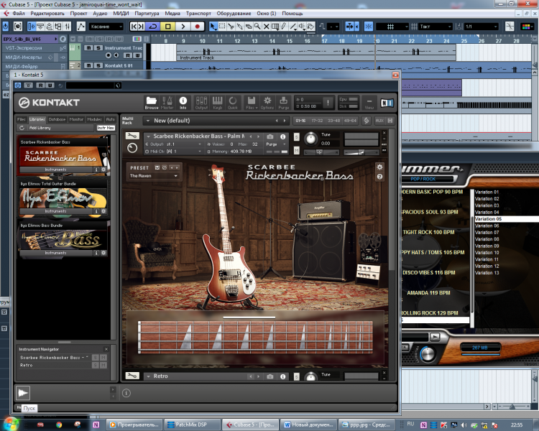Open the Cubase Транспорт menu
This screenshot has width=539, height=431.
click(198, 14)
